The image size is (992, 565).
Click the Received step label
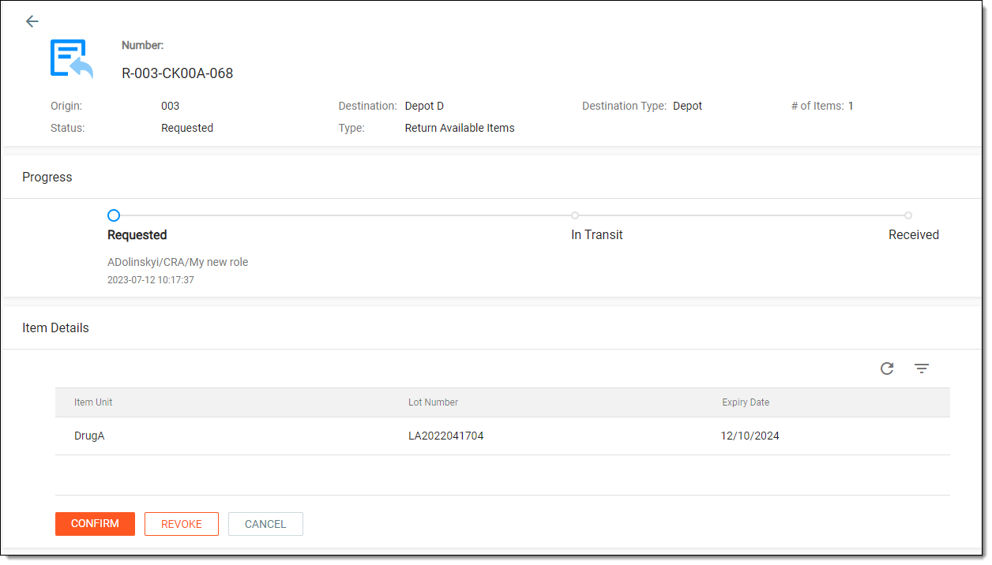point(914,234)
